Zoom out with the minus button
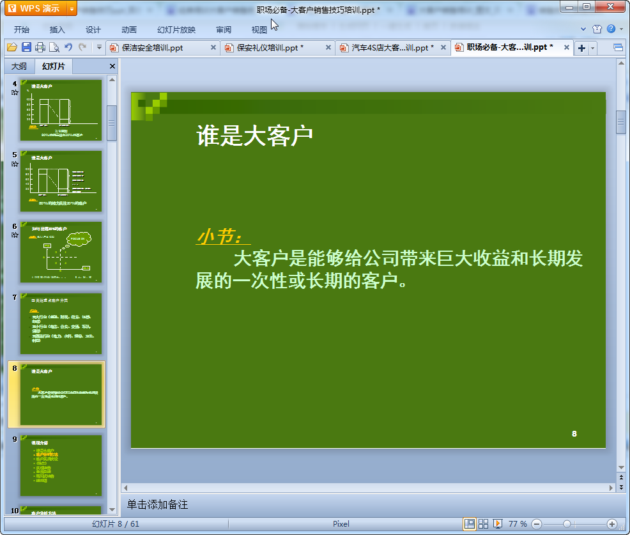Screen dimensions: 630x535 (x=536, y=523)
